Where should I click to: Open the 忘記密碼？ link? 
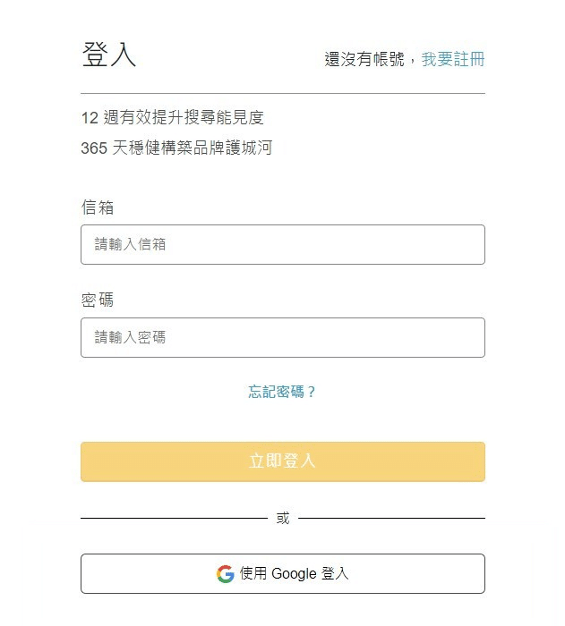click(282, 392)
